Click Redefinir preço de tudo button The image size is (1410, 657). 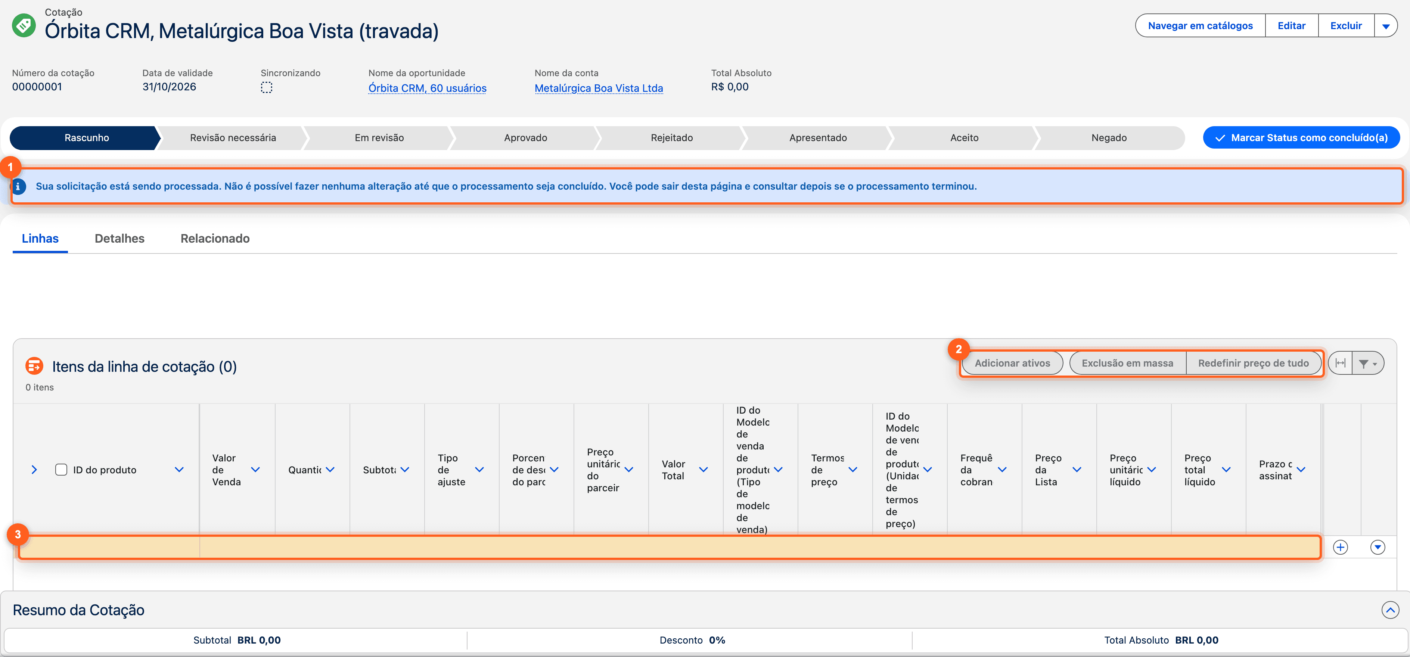(1254, 363)
